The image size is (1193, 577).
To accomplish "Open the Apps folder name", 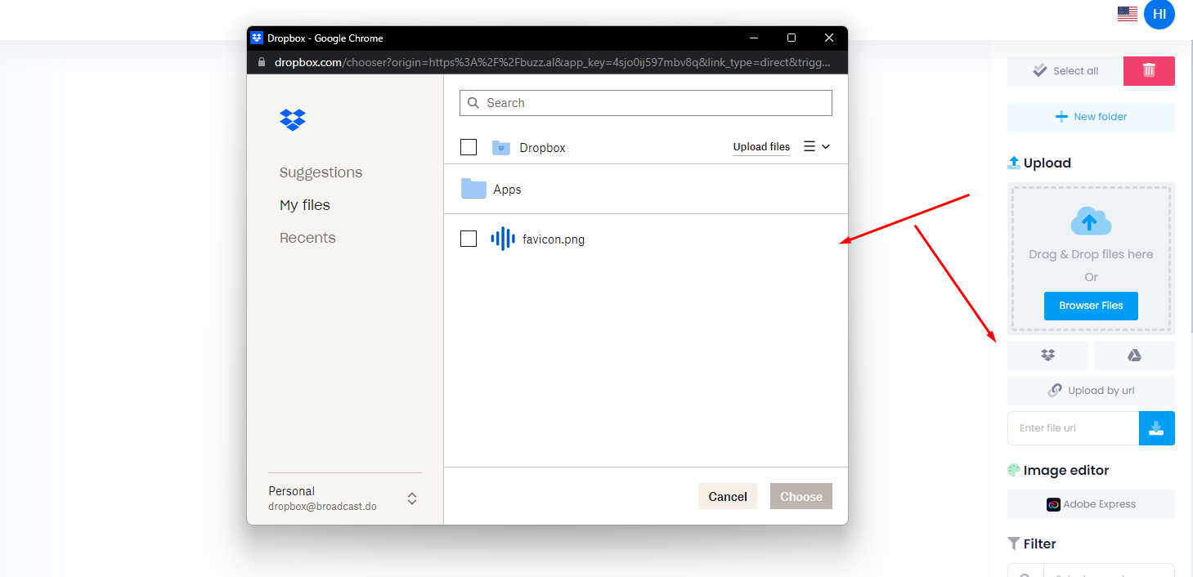I will [x=507, y=190].
